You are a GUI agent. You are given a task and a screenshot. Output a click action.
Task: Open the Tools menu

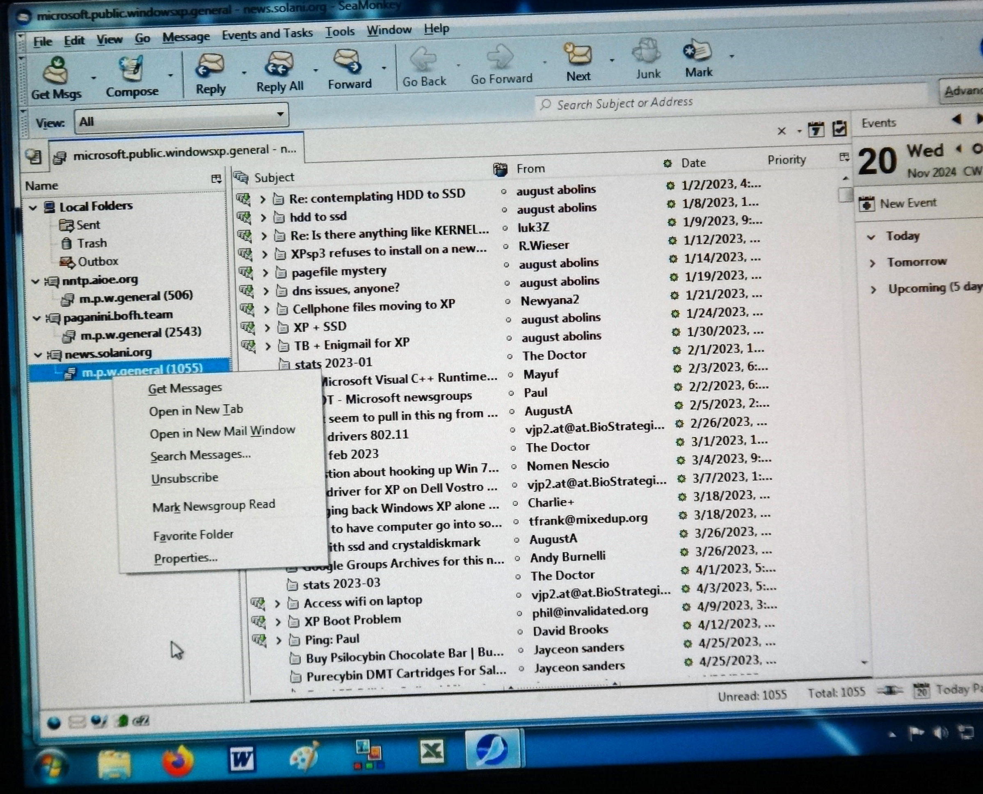pos(340,32)
